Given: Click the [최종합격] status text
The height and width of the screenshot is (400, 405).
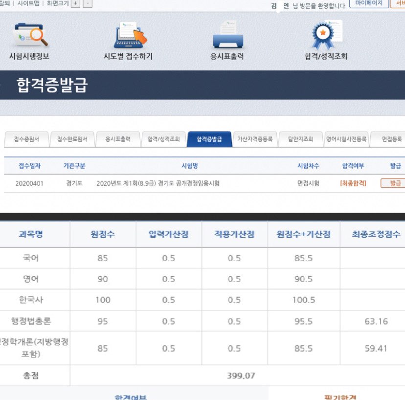Looking at the screenshot, I should tap(353, 183).
